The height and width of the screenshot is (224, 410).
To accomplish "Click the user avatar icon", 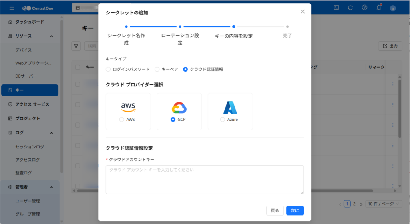I will [x=392, y=8].
